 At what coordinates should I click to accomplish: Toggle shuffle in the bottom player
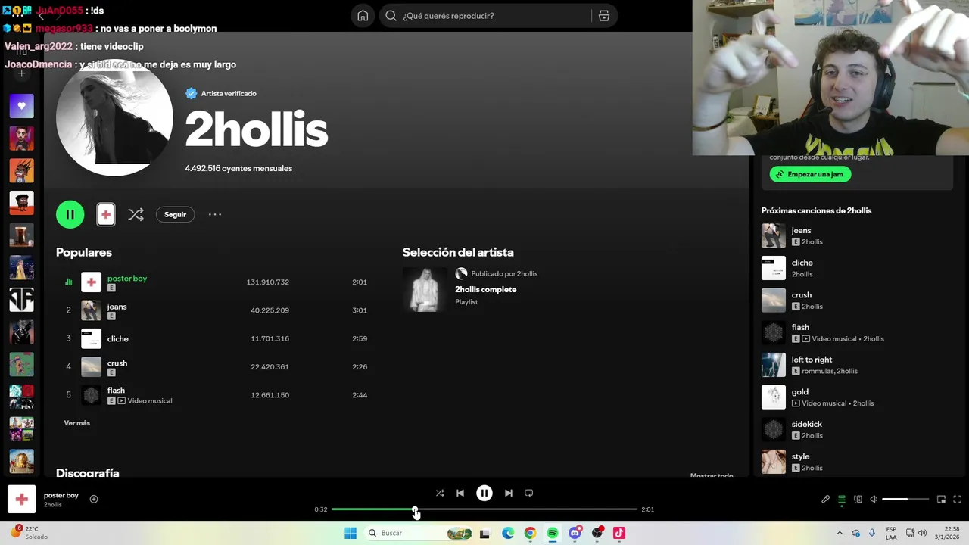coord(440,493)
